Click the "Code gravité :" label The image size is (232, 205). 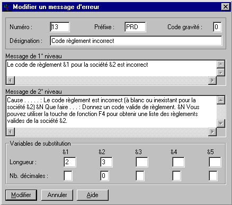coord(185,27)
